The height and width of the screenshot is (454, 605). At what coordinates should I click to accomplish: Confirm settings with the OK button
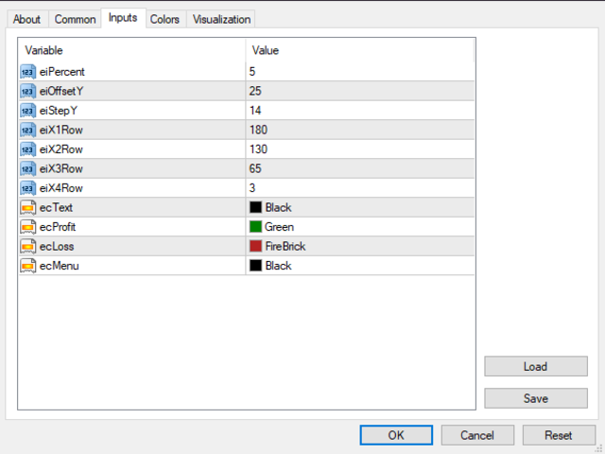click(x=396, y=435)
